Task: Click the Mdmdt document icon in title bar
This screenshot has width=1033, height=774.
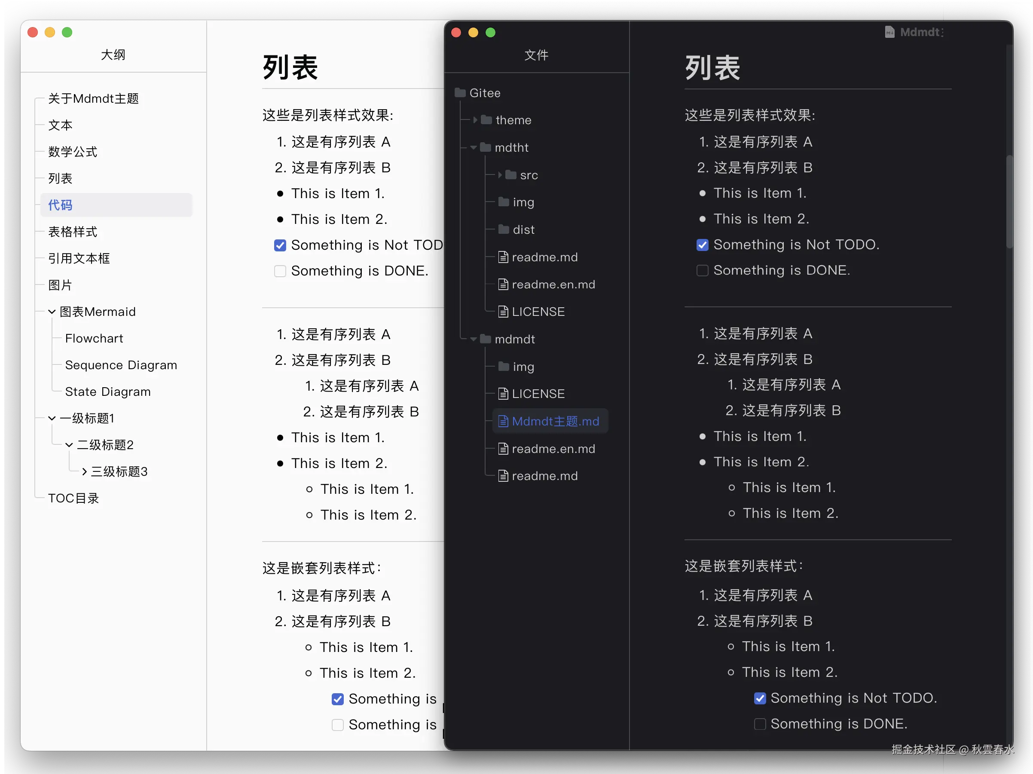Action: [x=889, y=32]
